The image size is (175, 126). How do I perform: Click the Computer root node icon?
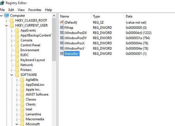coord(6,15)
